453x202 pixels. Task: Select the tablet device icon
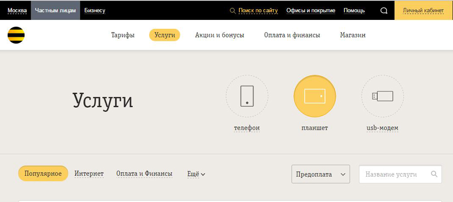314,96
